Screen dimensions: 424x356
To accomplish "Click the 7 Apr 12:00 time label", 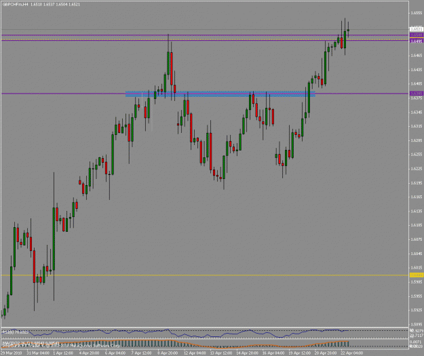I will pos(141,353).
